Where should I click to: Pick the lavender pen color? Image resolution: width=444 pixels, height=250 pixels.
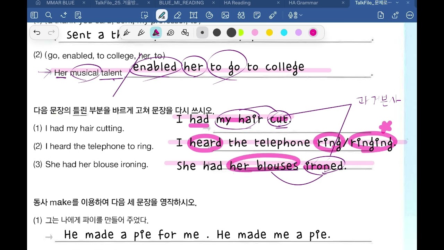click(299, 33)
